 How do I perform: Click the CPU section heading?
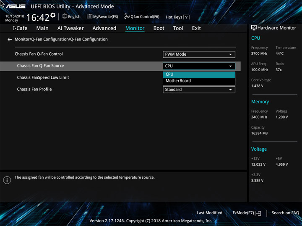coord(255,38)
